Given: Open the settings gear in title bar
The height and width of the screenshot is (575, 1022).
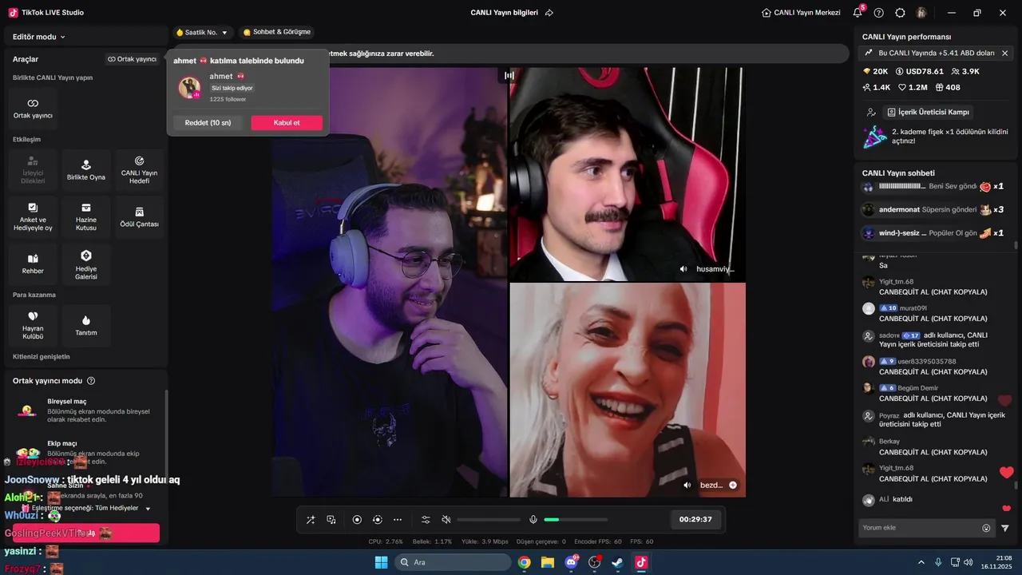Looking at the screenshot, I should pyautogui.click(x=901, y=13).
